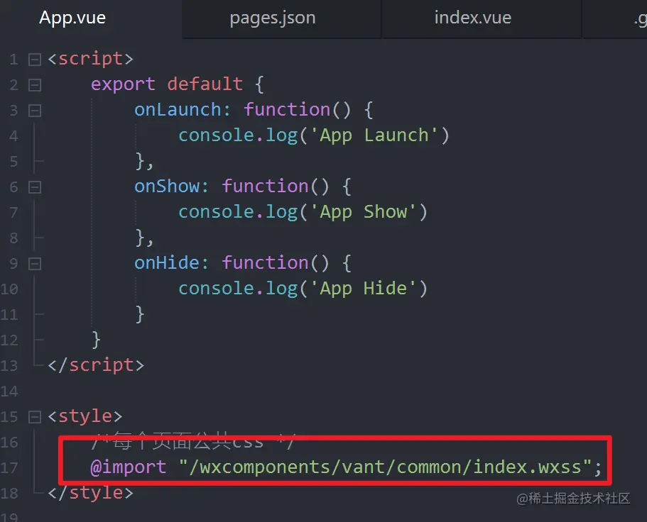The width and height of the screenshot is (647, 522).
Task: Click the 'function' keyword on the onLaunch line
Action: 287,110
